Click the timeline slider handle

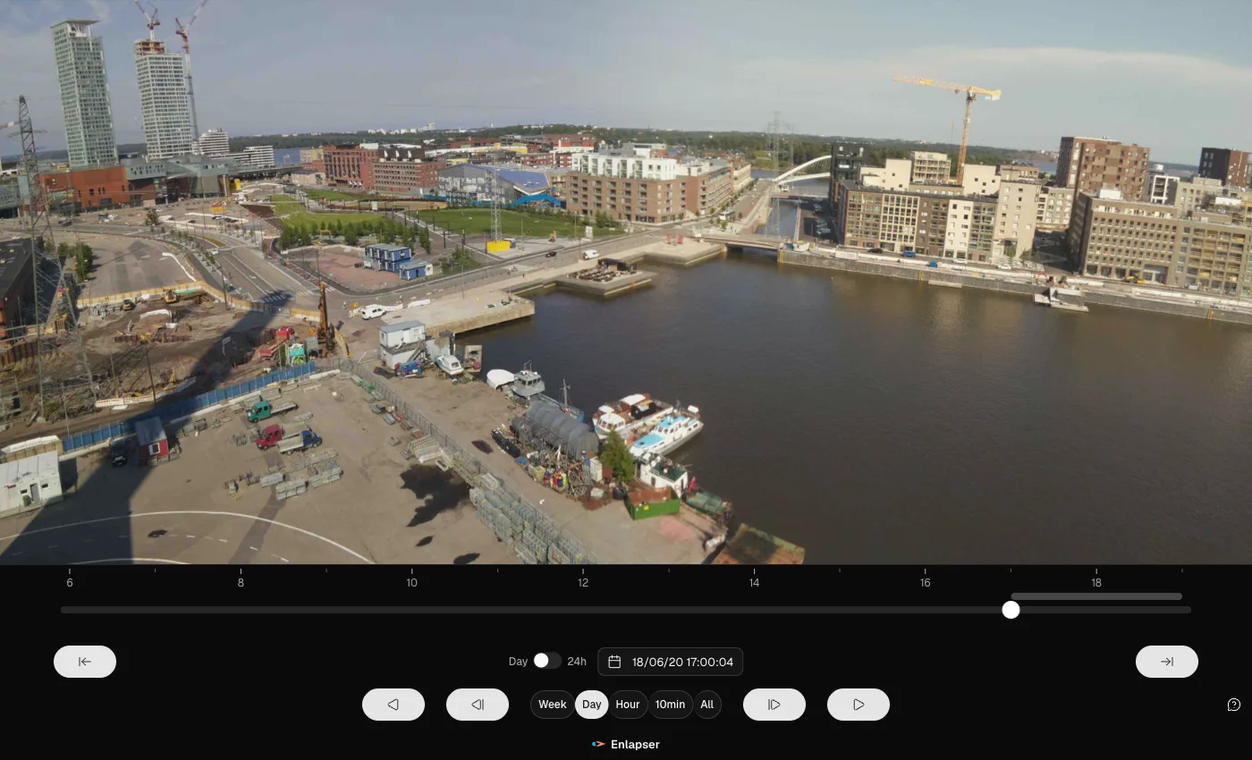coord(1011,610)
